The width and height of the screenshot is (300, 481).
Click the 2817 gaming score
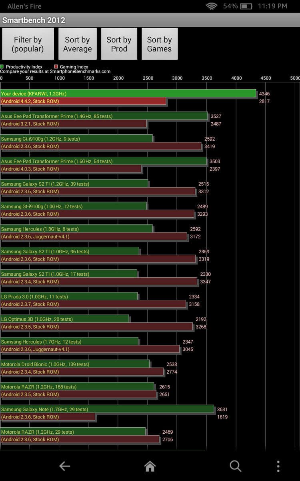264,101
